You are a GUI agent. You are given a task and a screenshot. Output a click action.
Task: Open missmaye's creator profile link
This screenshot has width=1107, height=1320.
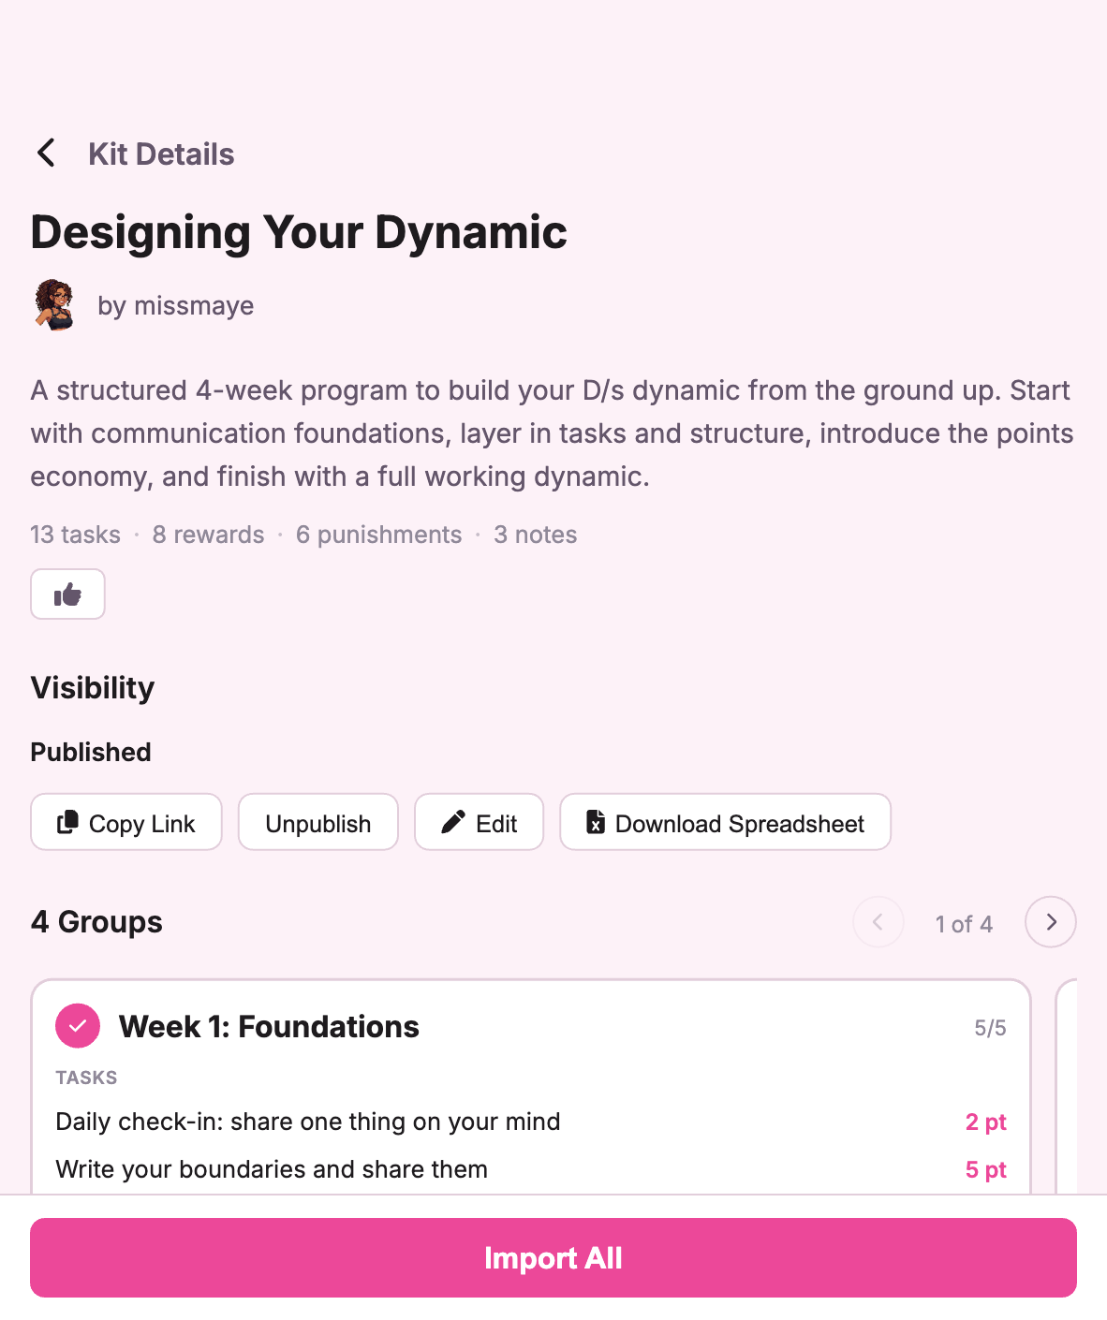(x=175, y=305)
